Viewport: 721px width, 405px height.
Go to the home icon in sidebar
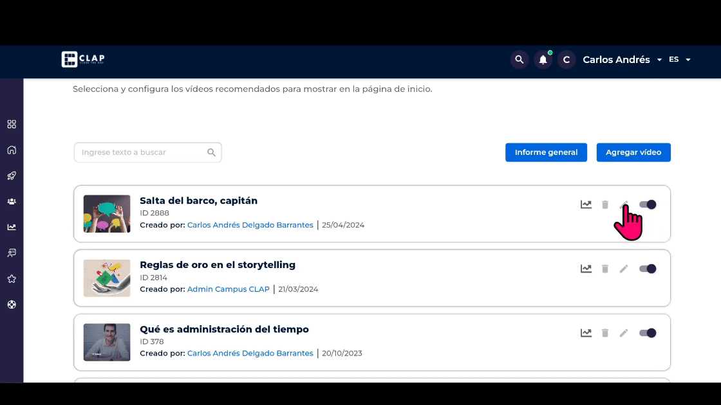(x=12, y=150)
